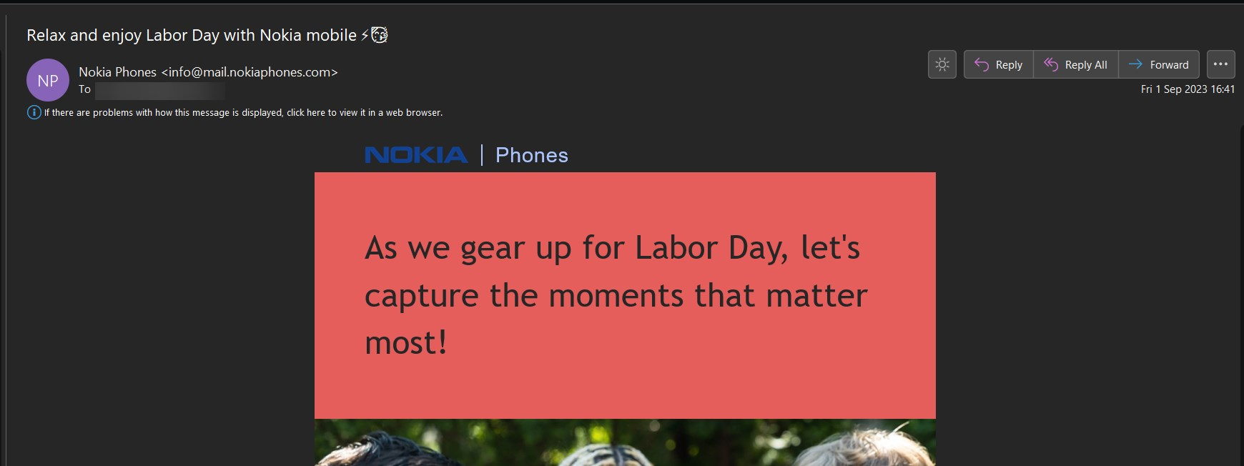
Task: Click the photo below the red banner
Action: coord(625,442)
